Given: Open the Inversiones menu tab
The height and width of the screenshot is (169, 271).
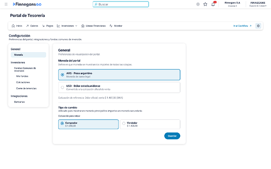Looking at the screenshot, I should pyautogui.click(x=67, y=26).
